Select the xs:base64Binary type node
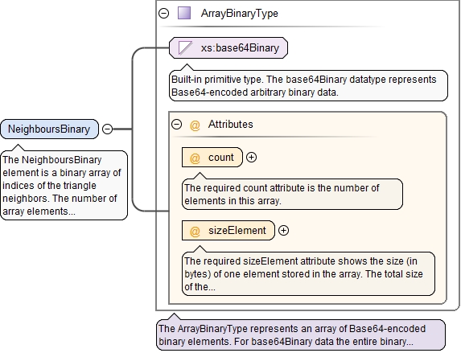This screenshot has height=353, width=461. tap(228, 48)
